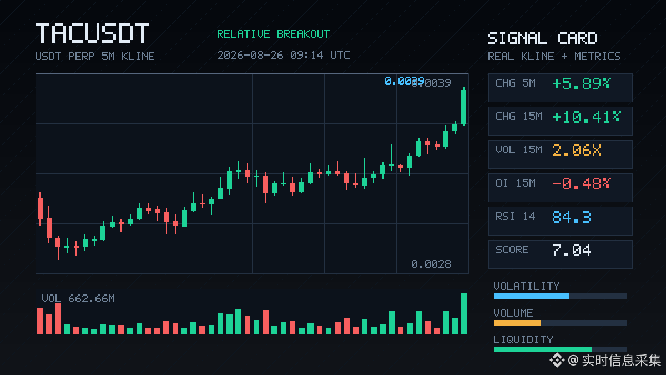The width and height of the screenshot is (666, 375).
Task: Select the 7.04 score value
Action: [x=572, y=250]
